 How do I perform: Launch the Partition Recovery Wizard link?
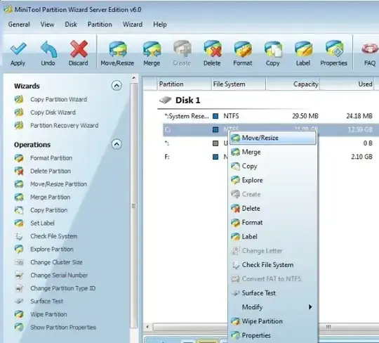64,125
